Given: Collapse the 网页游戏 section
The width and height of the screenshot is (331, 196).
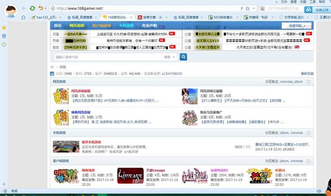Looking at the screenshot, I should tap(308, 82).
